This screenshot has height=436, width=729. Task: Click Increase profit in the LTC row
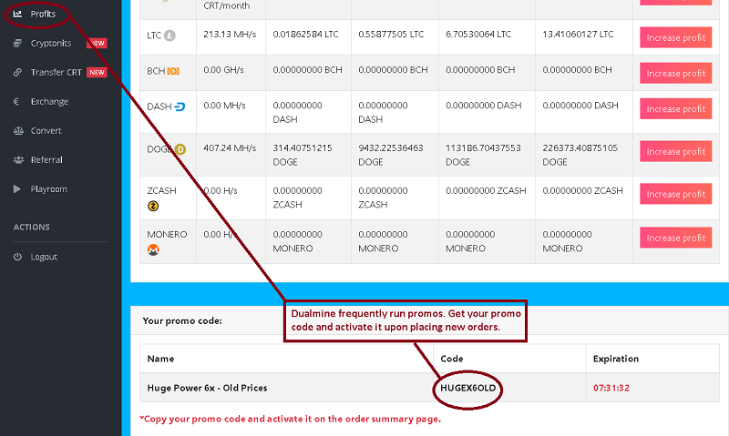click(x=675, y=38)
